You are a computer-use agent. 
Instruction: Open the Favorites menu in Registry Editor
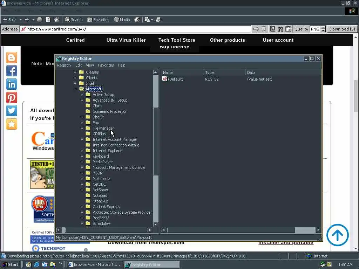pyautogui.click(x=106, y=65)
